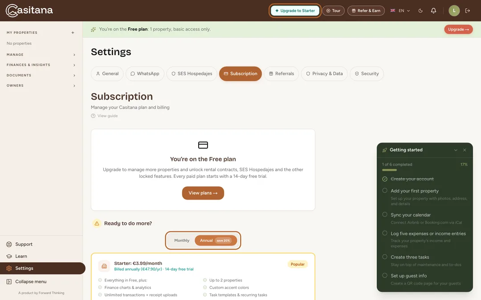Open the General settings tab
The image size is (481, 300).
point(107,74)
